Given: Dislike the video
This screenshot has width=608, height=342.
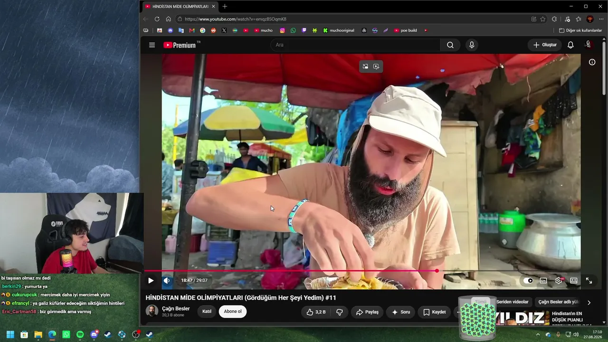Looking at the screenshot, I should (340, 312).
